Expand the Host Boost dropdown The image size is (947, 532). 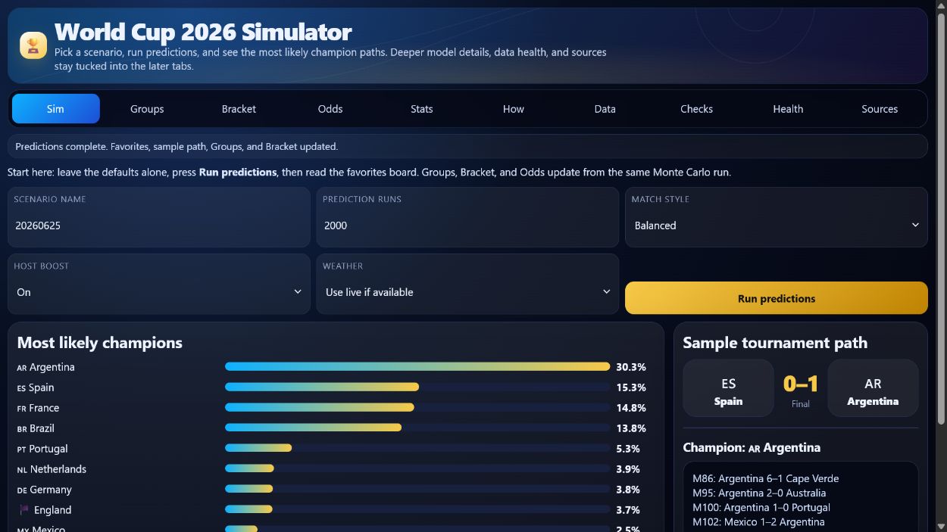[159, 292]
